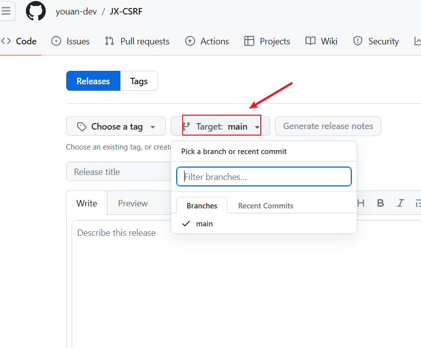Viewport: 421px width, 348px height.
Task: Go to the Actions tab
Action: (207, 41)
